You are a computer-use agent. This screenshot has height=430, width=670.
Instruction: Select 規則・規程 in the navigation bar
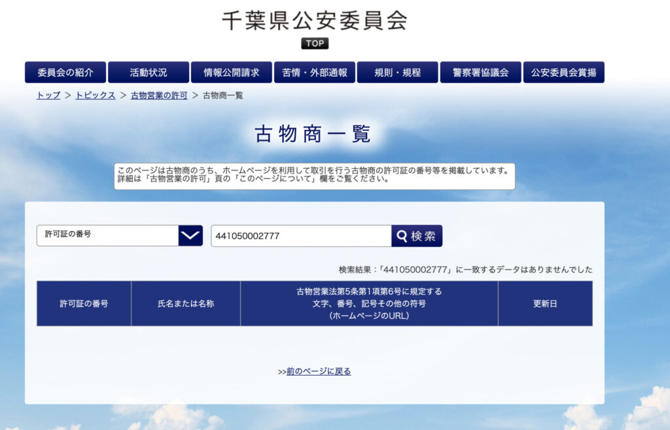click(x=398, y=73)
